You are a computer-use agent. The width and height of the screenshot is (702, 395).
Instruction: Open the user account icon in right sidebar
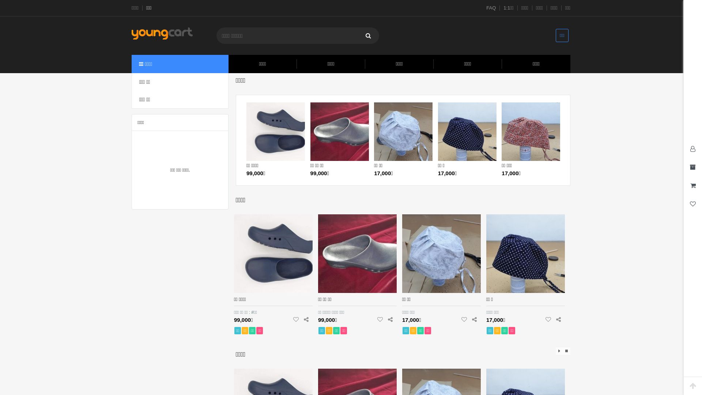693,149
